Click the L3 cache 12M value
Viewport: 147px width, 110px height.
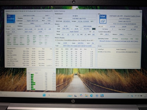pos(50,29)
